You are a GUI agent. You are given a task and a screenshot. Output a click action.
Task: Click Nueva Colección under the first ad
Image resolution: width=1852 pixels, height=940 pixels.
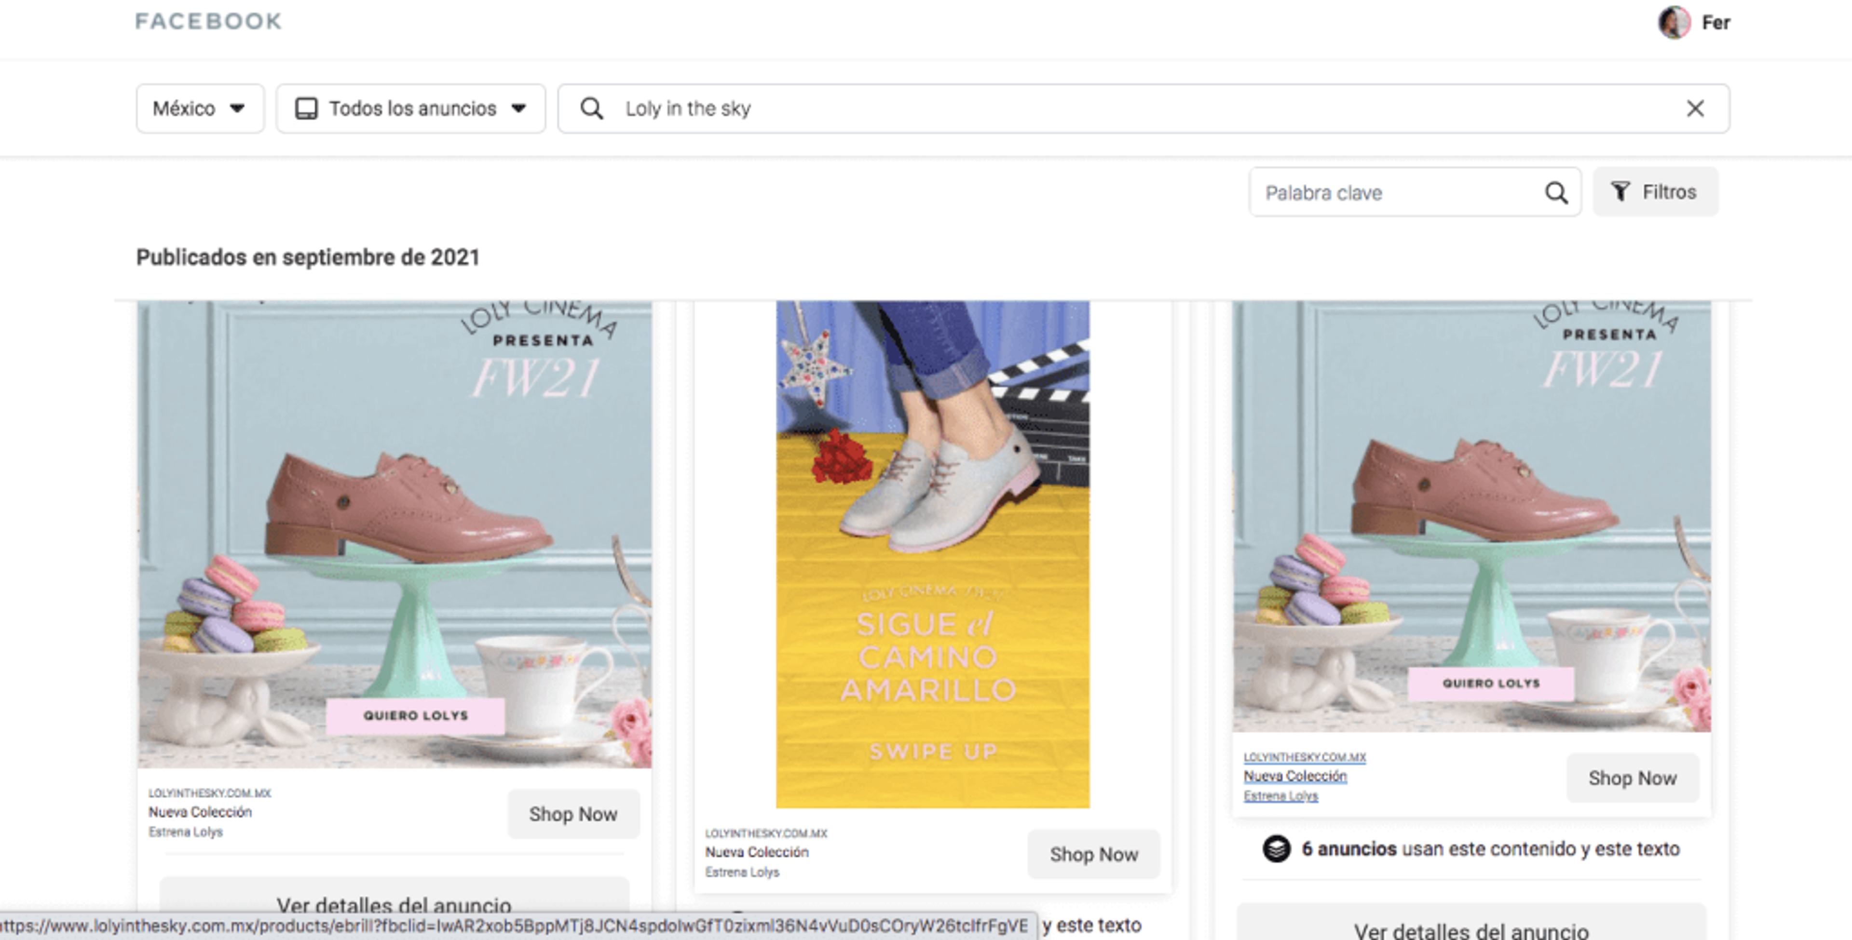tap(200, 812)
